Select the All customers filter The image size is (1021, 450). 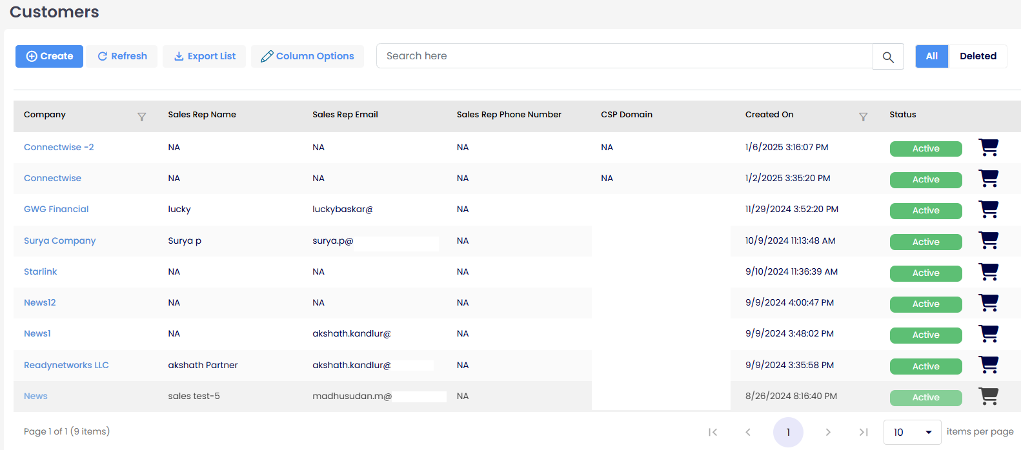point(931,56)
